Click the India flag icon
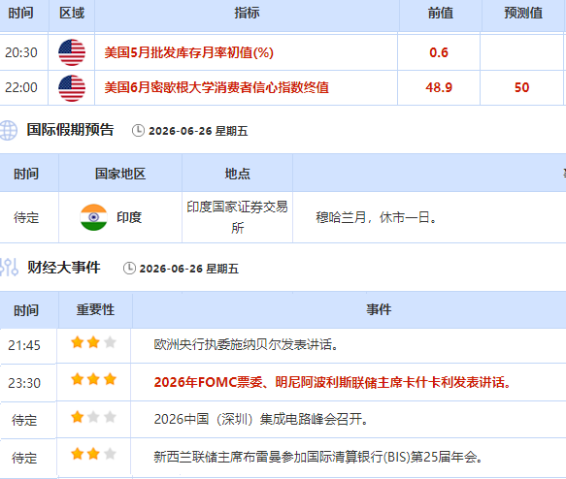566x479 pixels. click(93, 217)
